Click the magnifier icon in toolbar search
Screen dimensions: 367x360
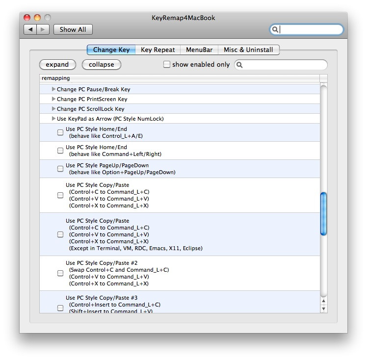(x=275, y=29)
